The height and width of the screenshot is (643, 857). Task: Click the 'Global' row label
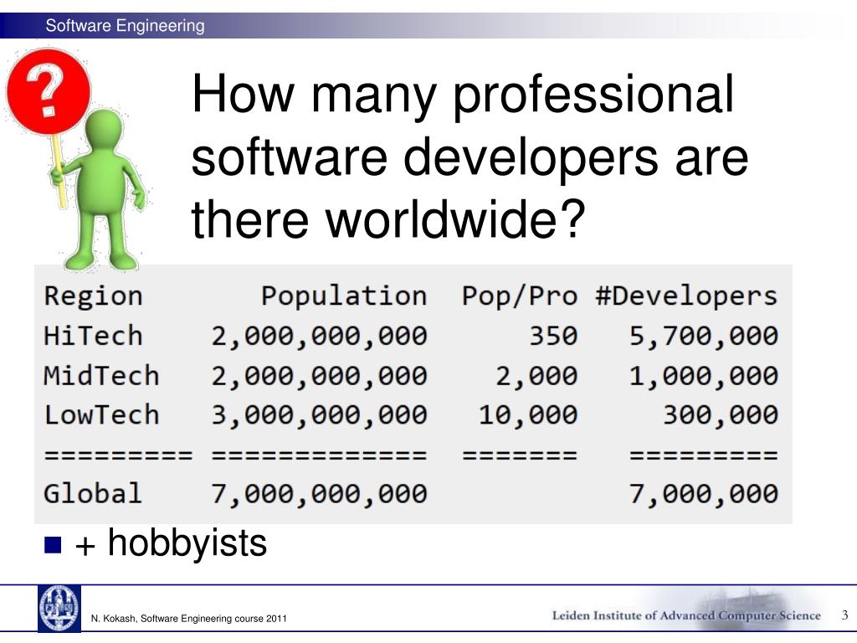point(93,493)
